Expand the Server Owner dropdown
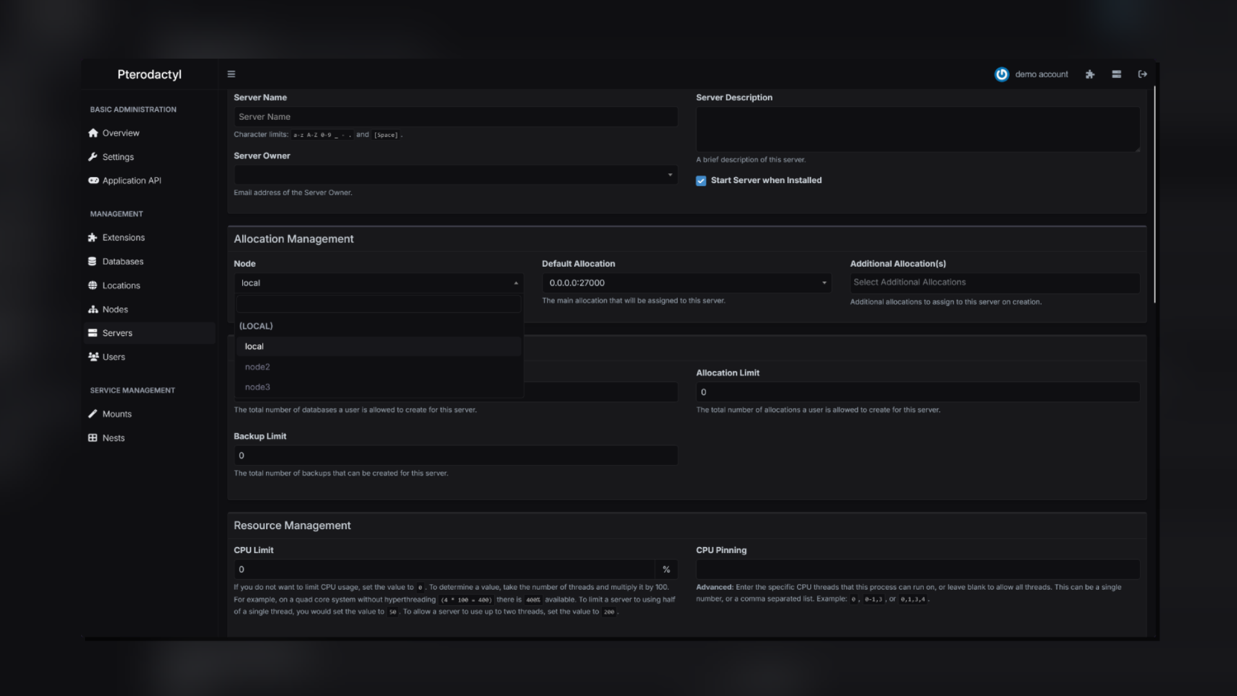This screenshot has height=696, width=1237. pyautogui.click(x=455, y=175)
